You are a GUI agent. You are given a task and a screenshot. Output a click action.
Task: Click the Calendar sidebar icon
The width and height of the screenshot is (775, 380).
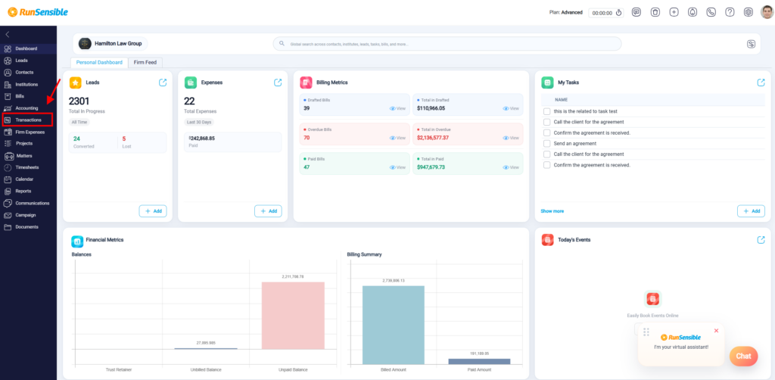tap(8, 179)
